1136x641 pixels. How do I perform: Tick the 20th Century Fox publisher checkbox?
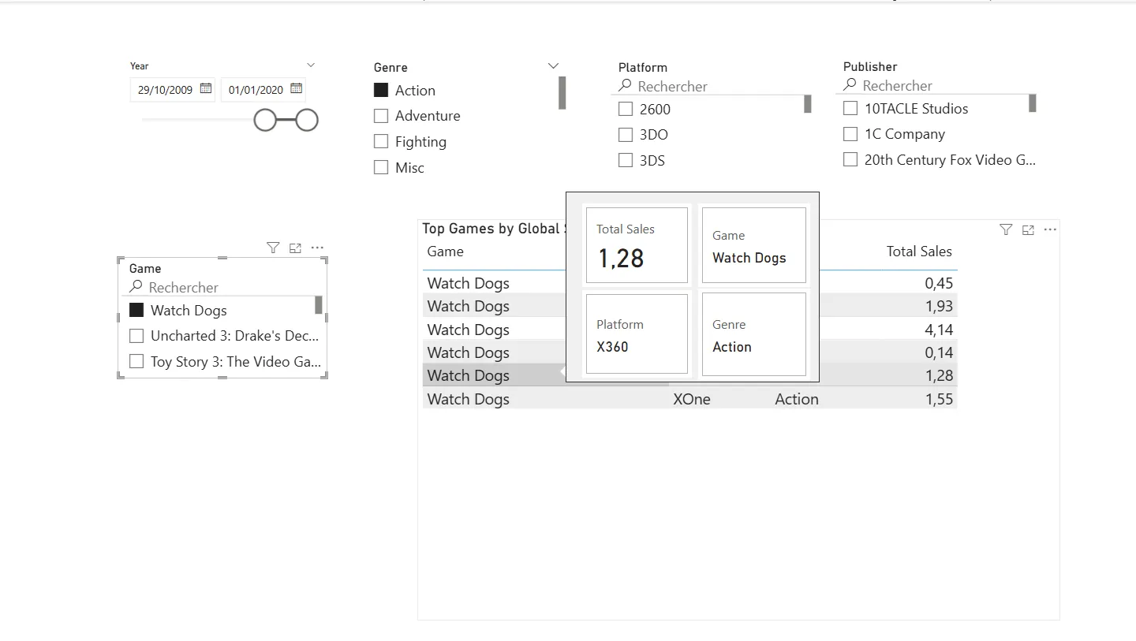(x=850, y=159)
